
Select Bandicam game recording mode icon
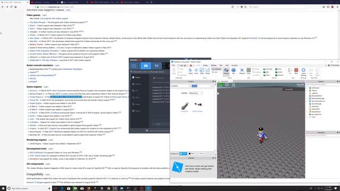(146, 66)
